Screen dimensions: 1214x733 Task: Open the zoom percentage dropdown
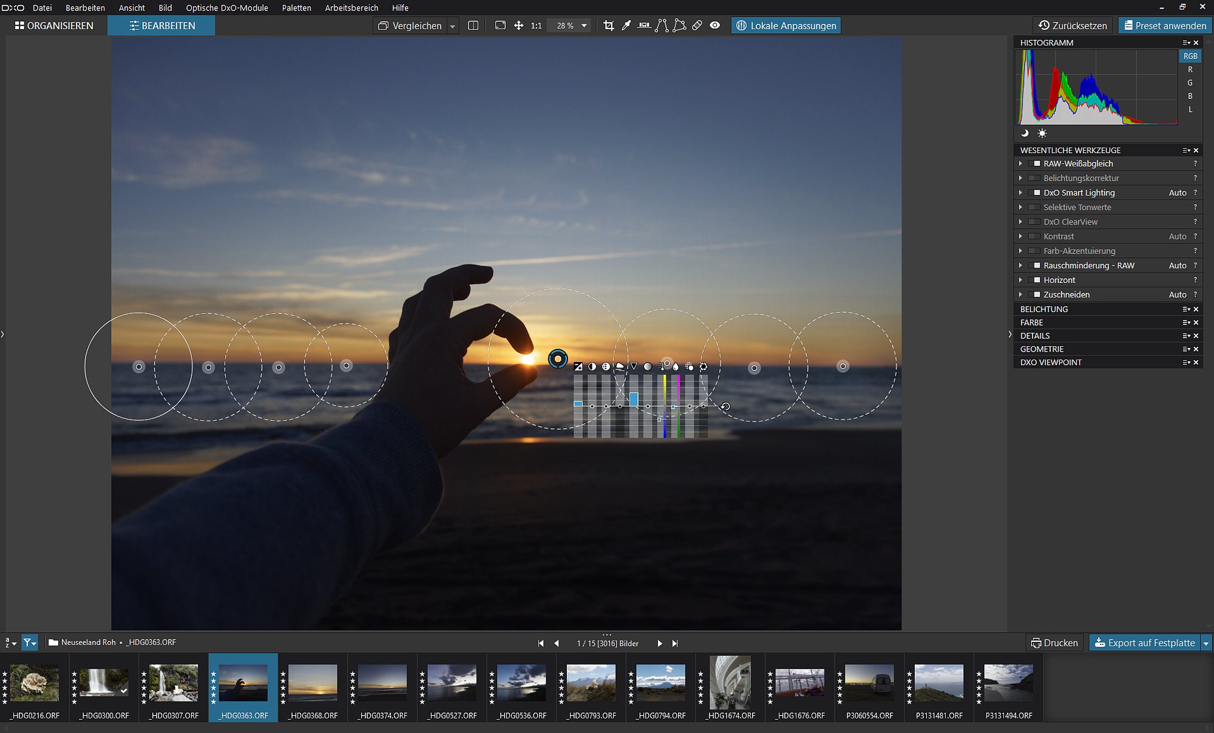(x=585, y=26)
